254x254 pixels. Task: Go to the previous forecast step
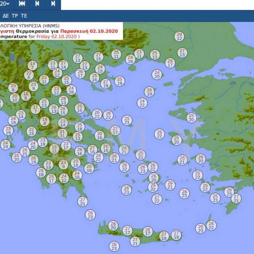[37, 4]
